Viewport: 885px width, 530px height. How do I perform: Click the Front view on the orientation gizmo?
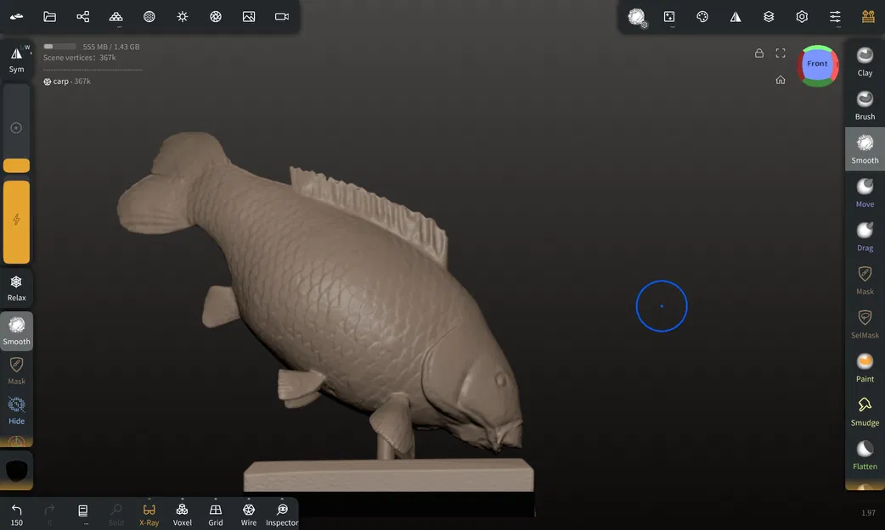(x=817, y=63)
